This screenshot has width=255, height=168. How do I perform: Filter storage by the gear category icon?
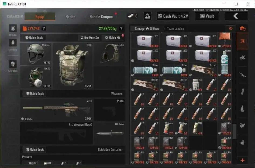click(243, 58)
